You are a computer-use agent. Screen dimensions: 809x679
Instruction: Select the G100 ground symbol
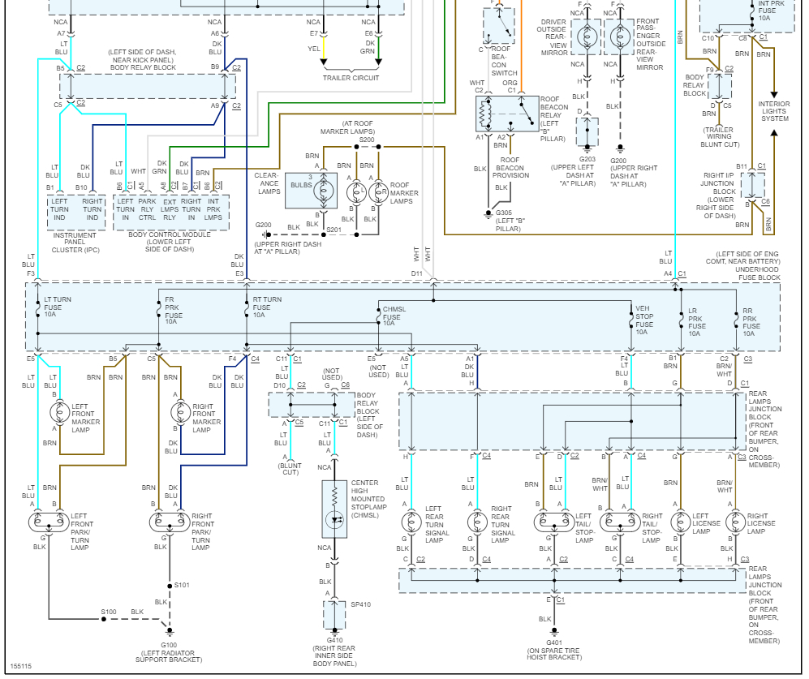point(170,632)
